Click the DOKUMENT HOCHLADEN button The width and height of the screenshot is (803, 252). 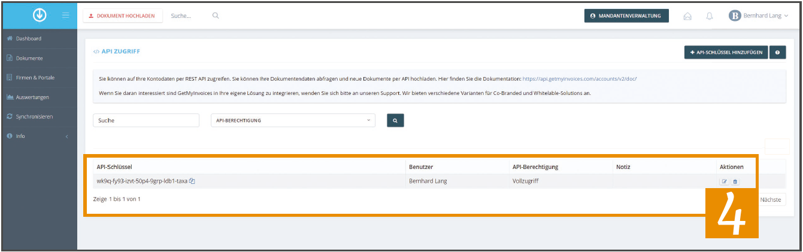(x=123, y=16)
